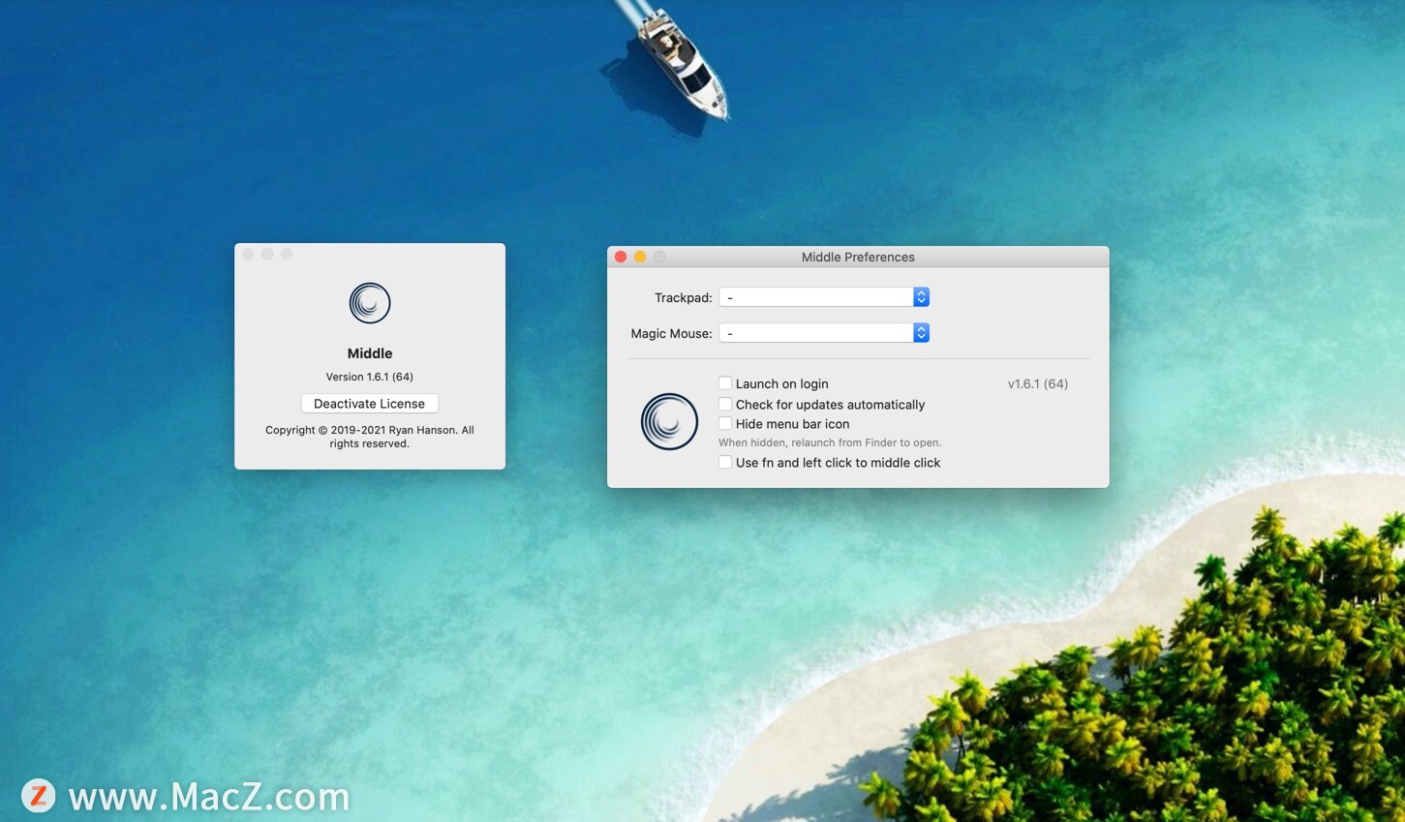This screenshot has width=1405, height=822.
Task: Toggle Use fn and left click option
Action: [724, 462]
